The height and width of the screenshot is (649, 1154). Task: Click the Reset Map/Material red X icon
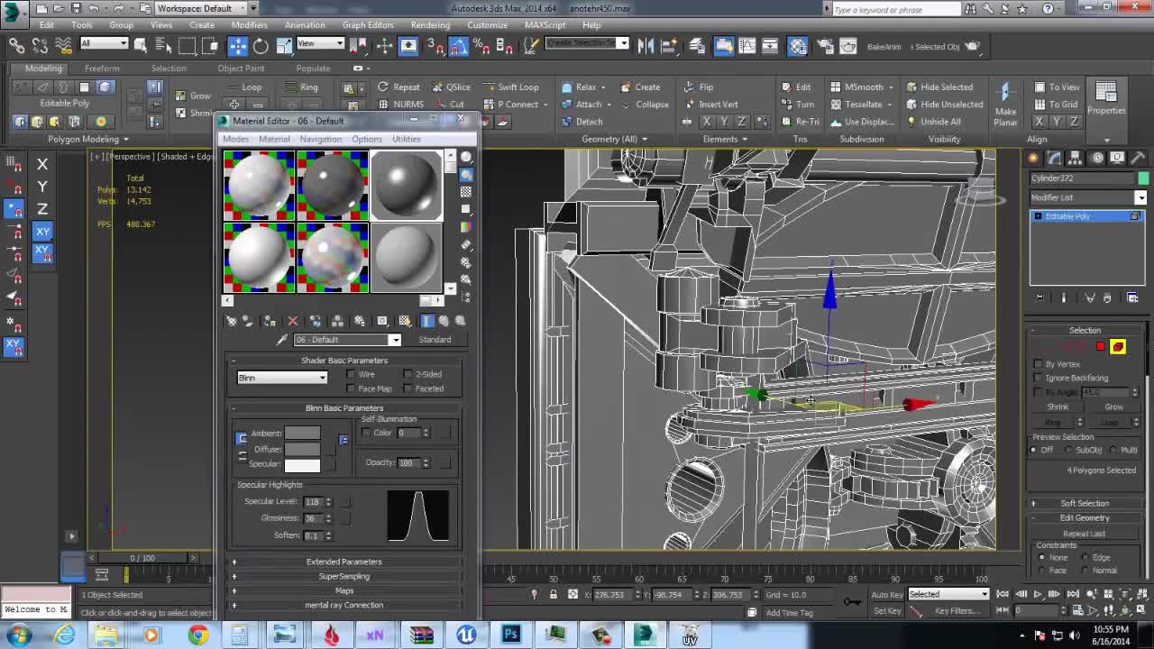coord(292,321)
